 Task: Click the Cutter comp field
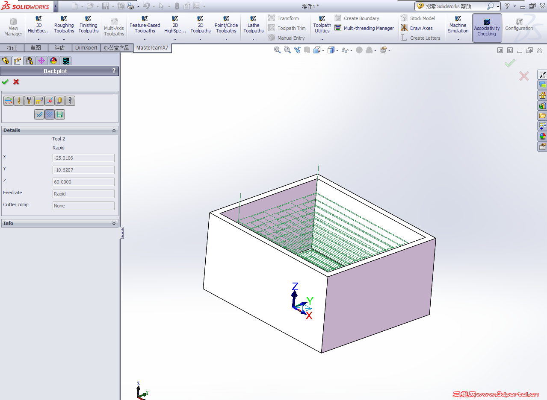coord(83,206)
